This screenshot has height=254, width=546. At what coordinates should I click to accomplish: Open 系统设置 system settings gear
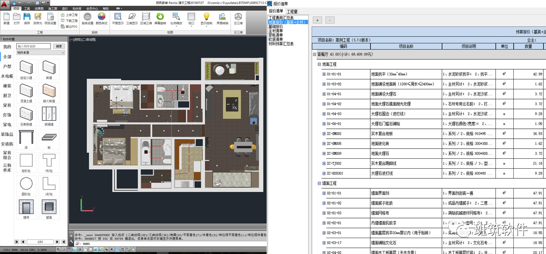[87, 18]
